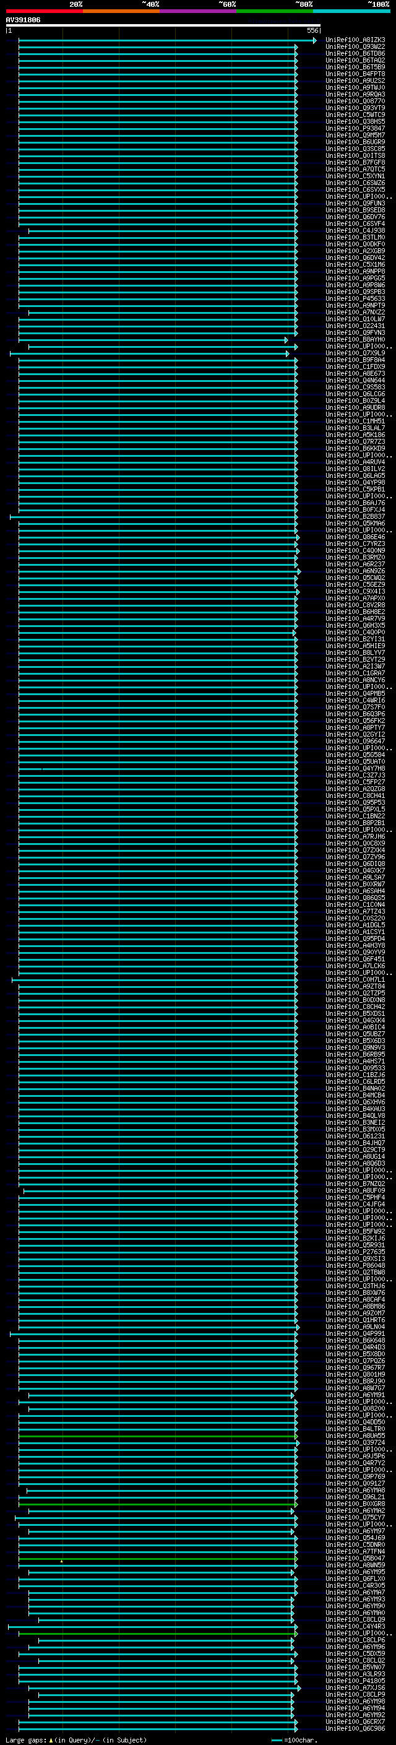Viewport: 396px width, 1745px height.
Task: Select the UniRef100_A7XJS6 entry
Action: coord(355,1687)
